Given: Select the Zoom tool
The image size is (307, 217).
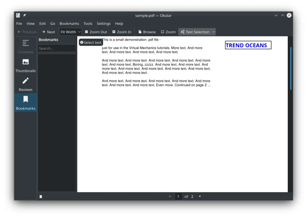Looking at the screenshot, I should 168,32.
